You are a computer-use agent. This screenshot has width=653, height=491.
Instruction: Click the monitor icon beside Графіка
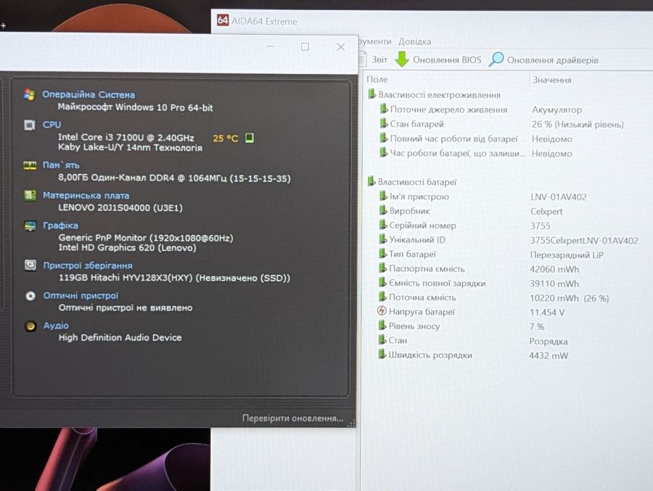[30, 226]
